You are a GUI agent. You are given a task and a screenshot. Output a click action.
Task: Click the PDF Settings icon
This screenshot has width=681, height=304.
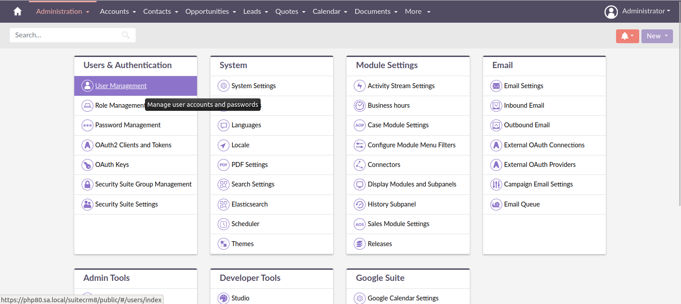223,165
